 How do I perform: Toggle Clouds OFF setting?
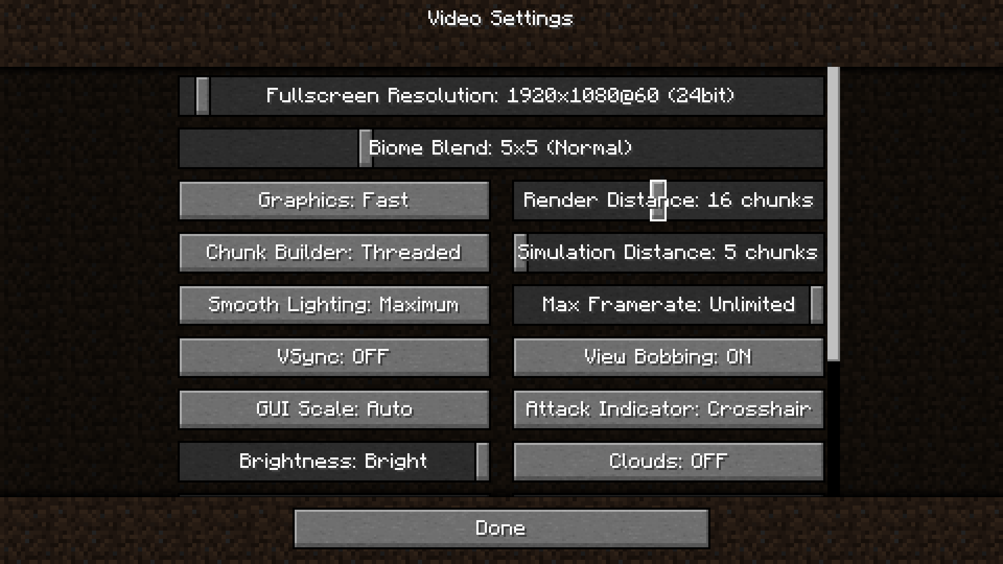coord(669,462)
